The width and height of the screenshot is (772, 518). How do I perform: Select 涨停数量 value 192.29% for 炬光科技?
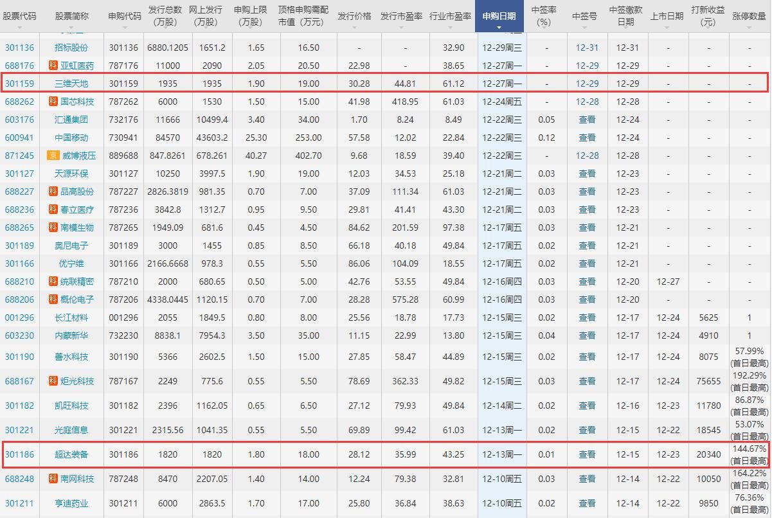(750, 376)
